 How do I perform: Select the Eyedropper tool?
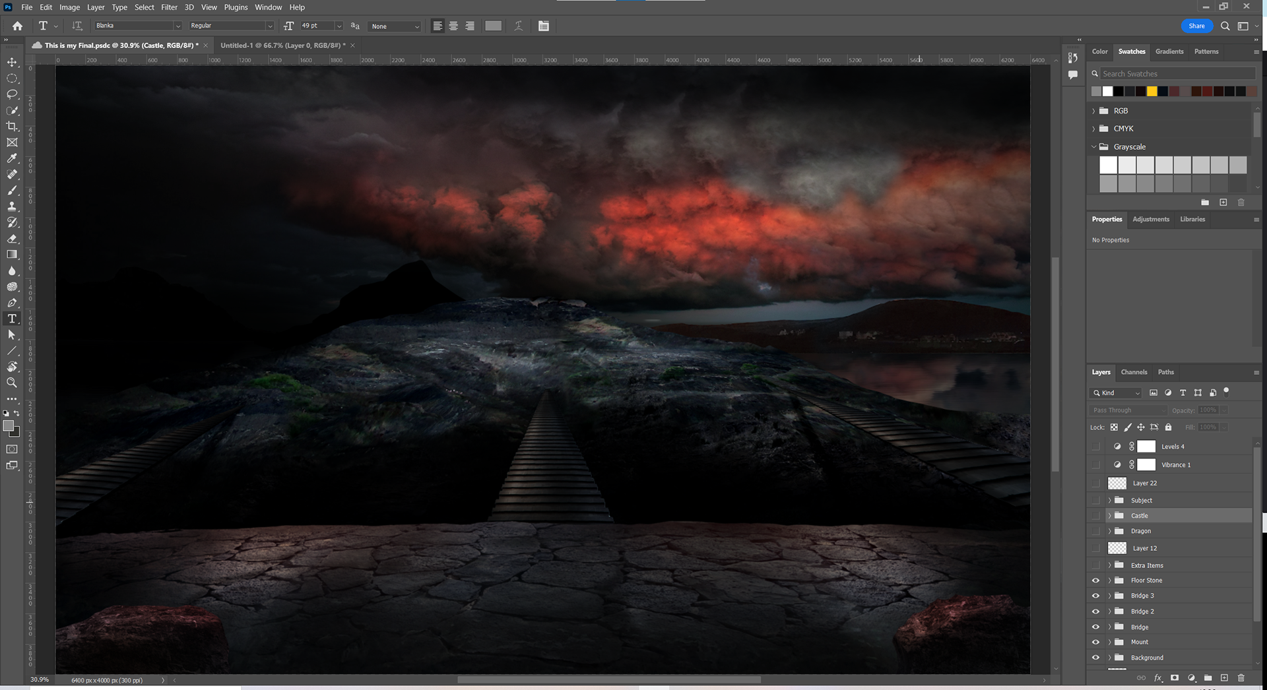click(12, 158)
